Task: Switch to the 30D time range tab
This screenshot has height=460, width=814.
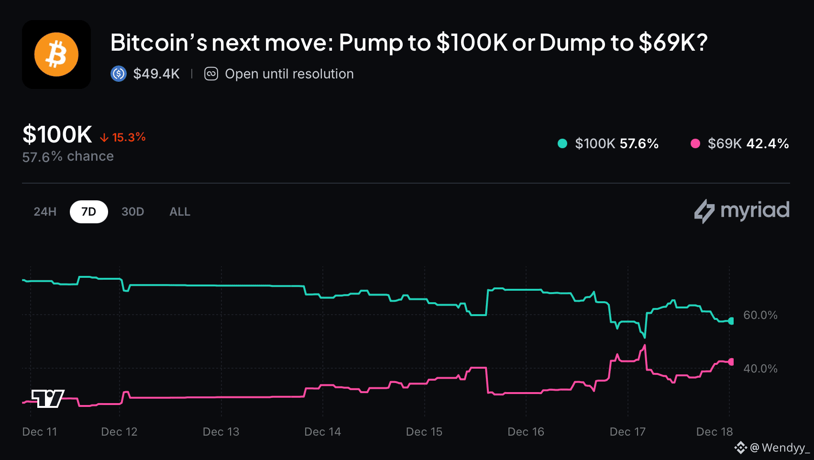Action: point(132,211)
